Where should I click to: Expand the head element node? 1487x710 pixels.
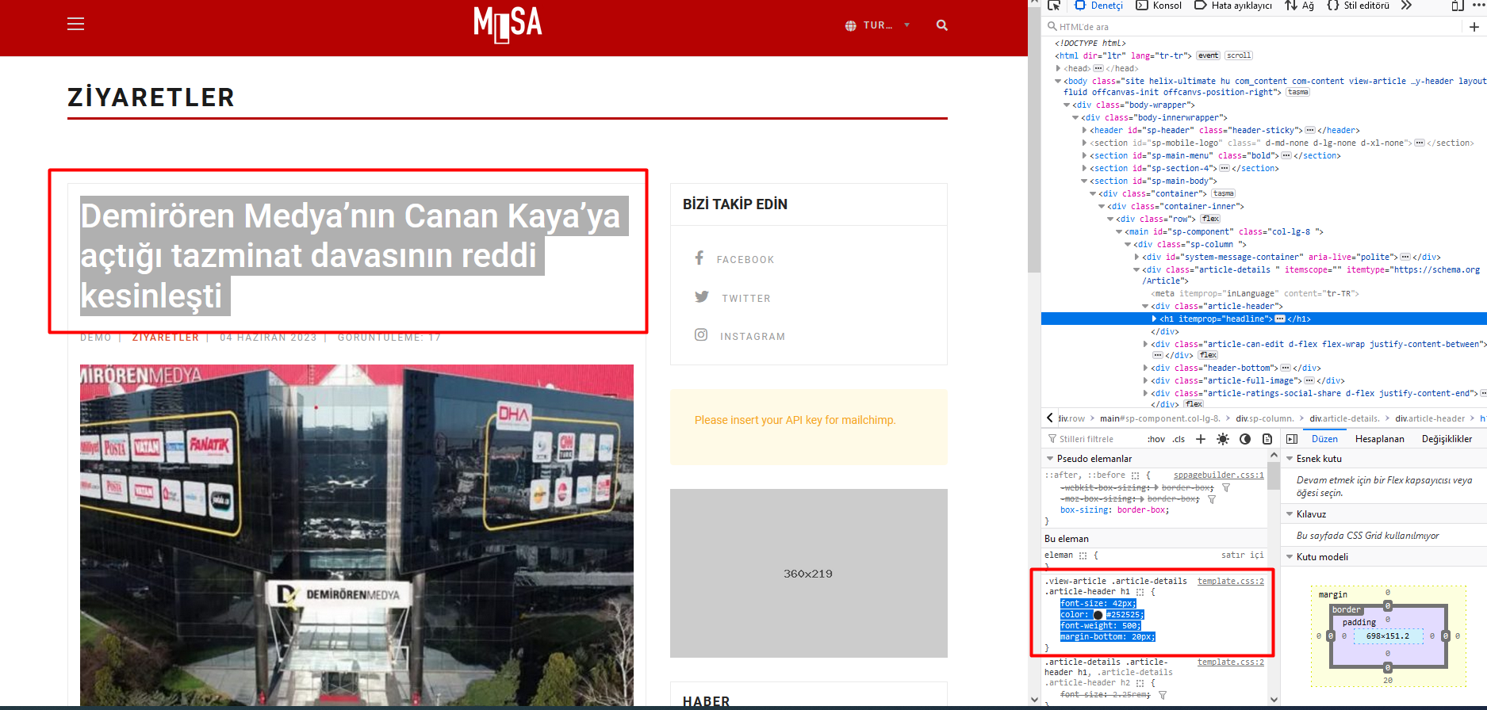[1058, 68]
